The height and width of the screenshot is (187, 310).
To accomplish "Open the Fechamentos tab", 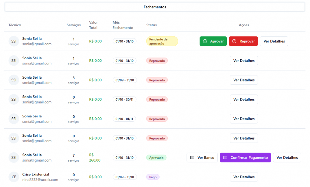I will click(155, 7).
